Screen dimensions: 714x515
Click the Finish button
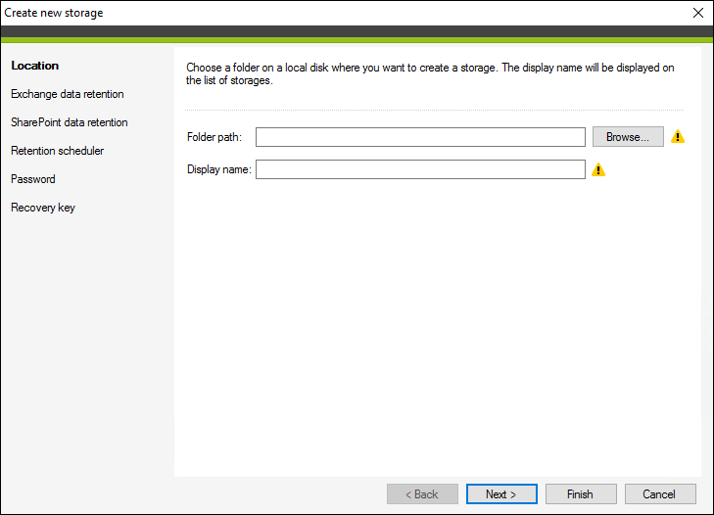coord(581,494)
